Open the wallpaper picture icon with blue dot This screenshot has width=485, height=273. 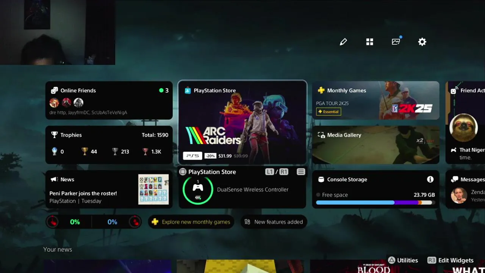click(x=396, y=41)
